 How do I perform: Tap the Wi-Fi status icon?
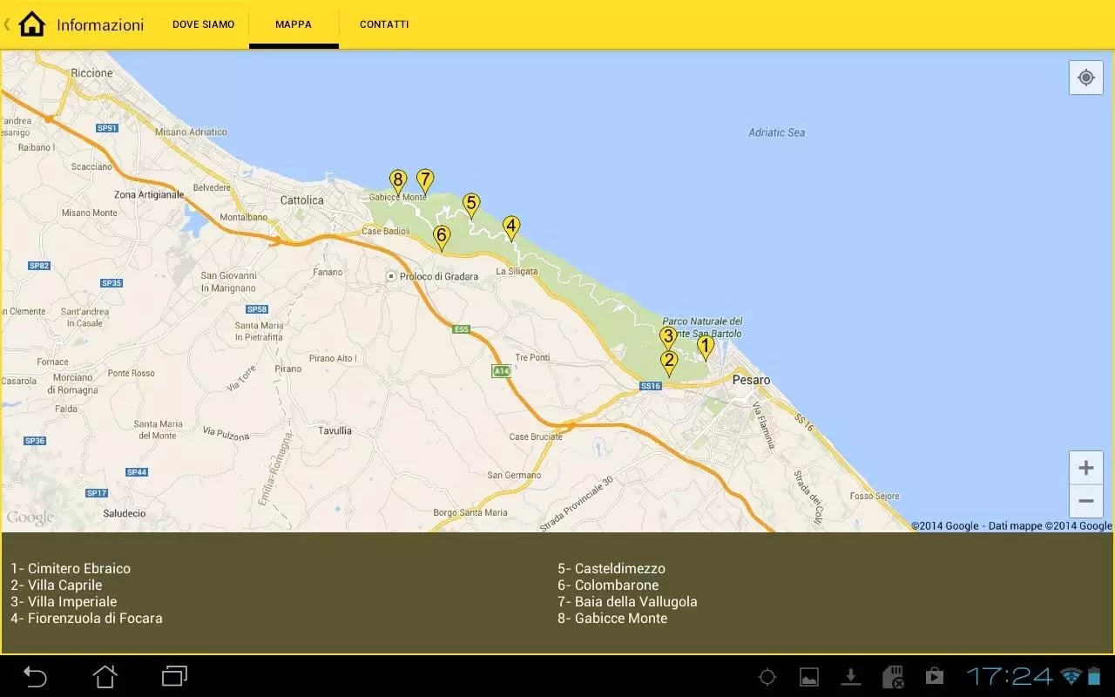point(1071,676)
